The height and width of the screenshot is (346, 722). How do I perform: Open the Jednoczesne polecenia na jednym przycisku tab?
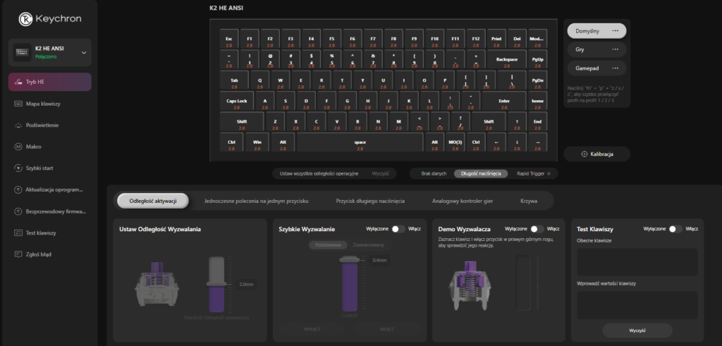[x=256, y=201]
